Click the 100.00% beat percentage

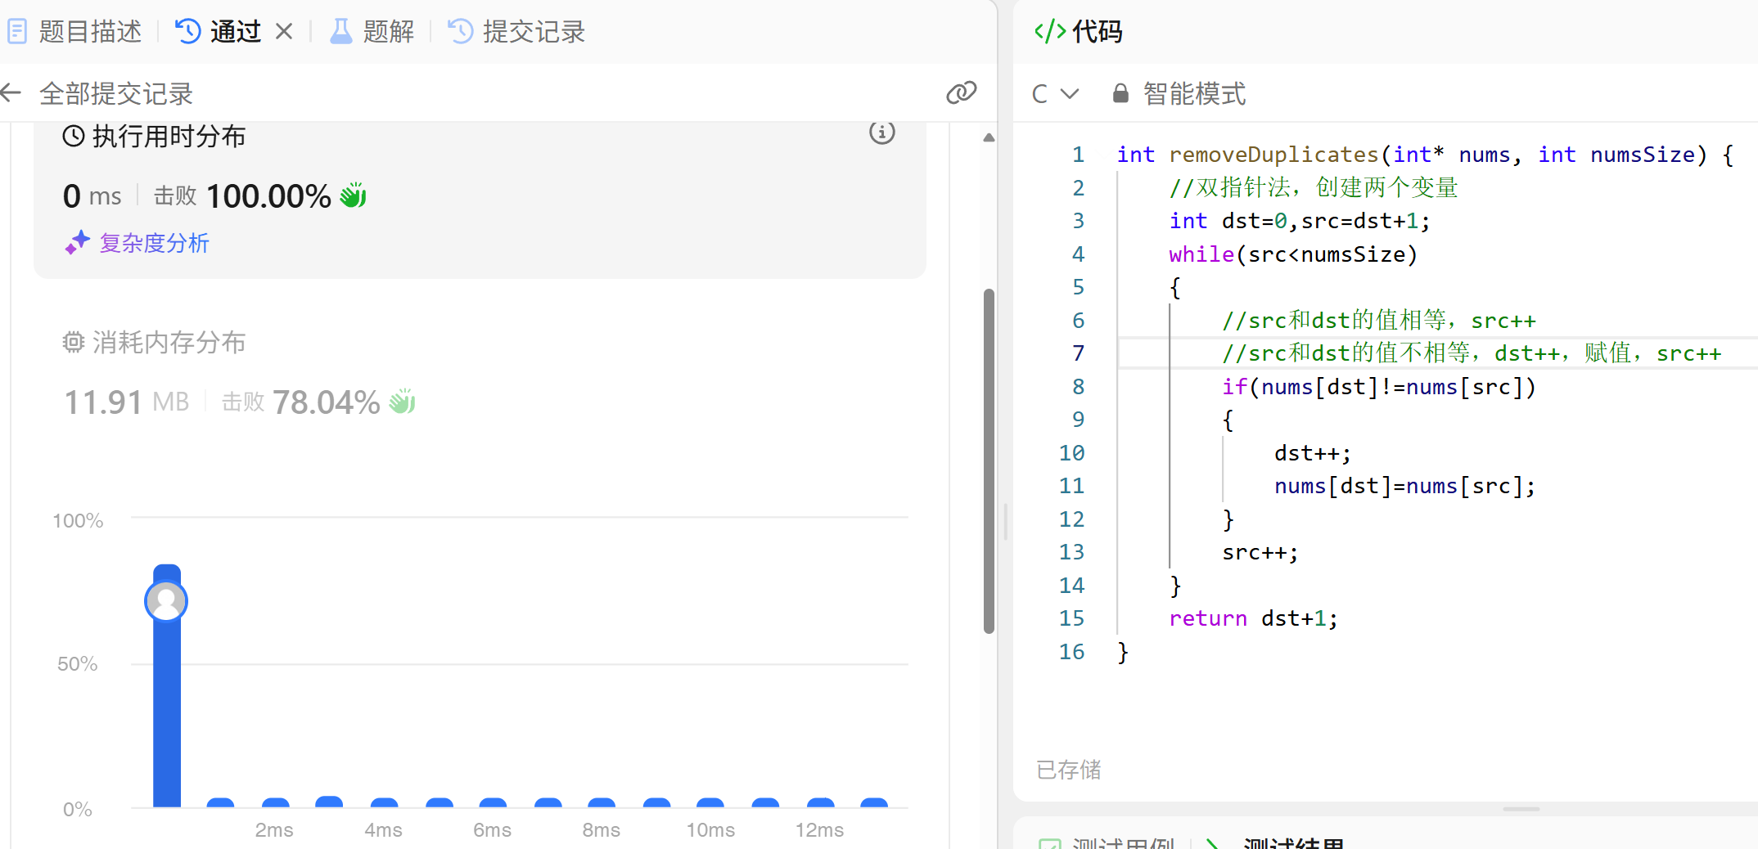click(x=268, y=196)
